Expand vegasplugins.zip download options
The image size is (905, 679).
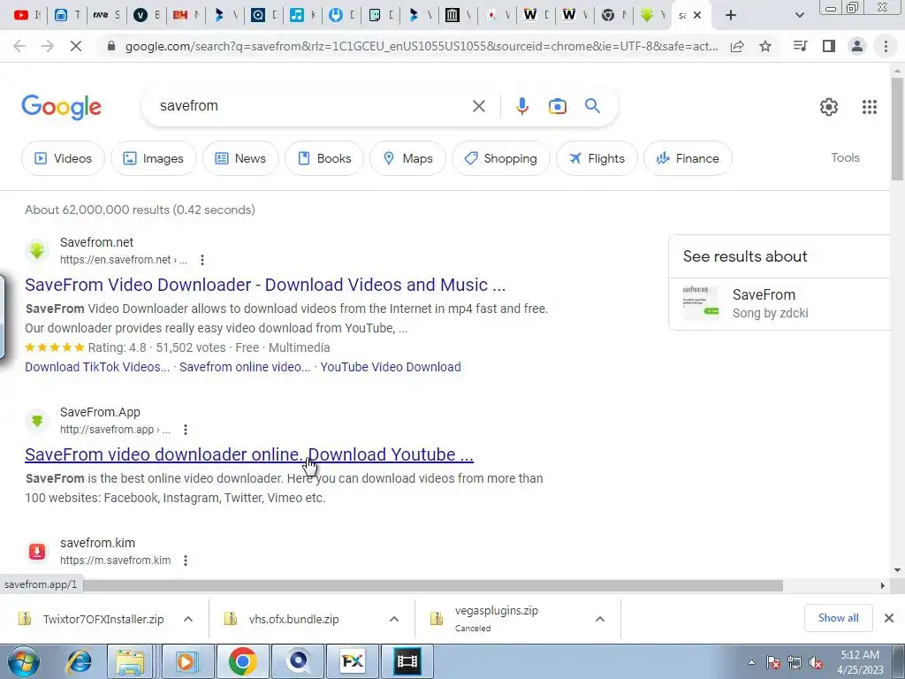point(600,619)
